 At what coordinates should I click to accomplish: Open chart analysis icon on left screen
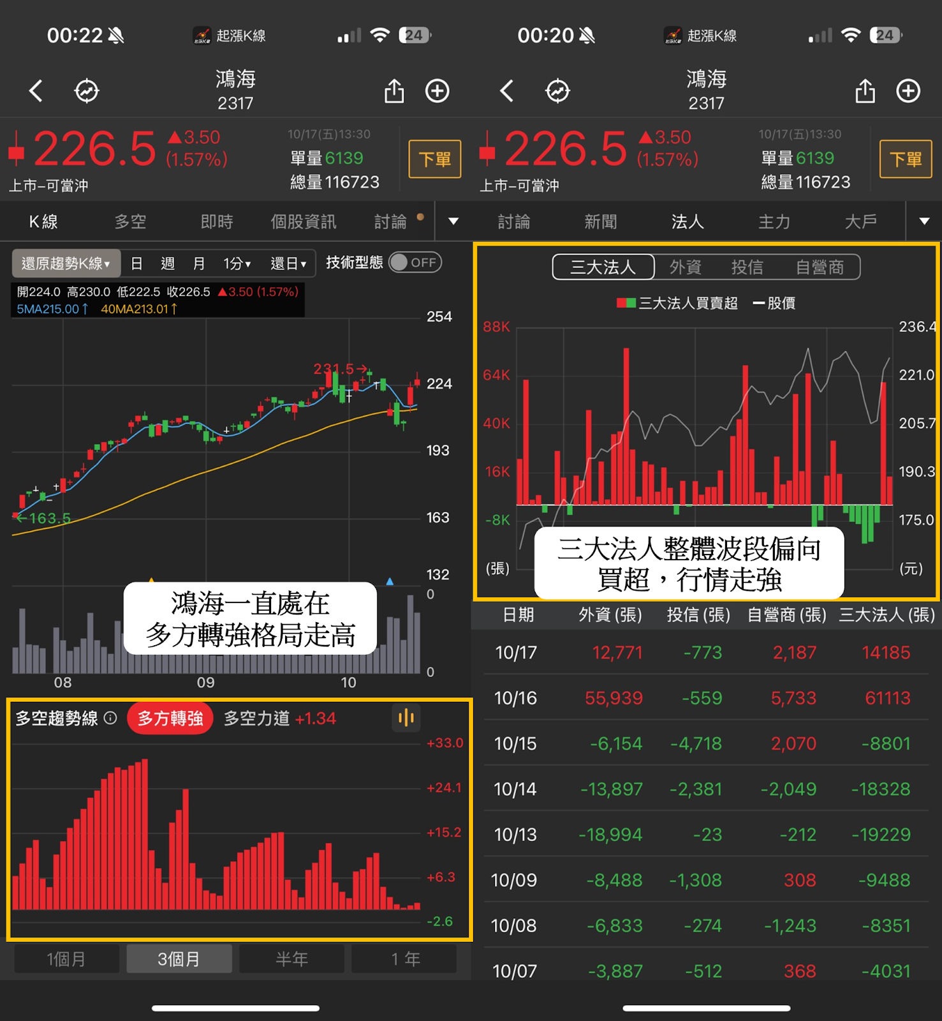click(x=87, y=91)
